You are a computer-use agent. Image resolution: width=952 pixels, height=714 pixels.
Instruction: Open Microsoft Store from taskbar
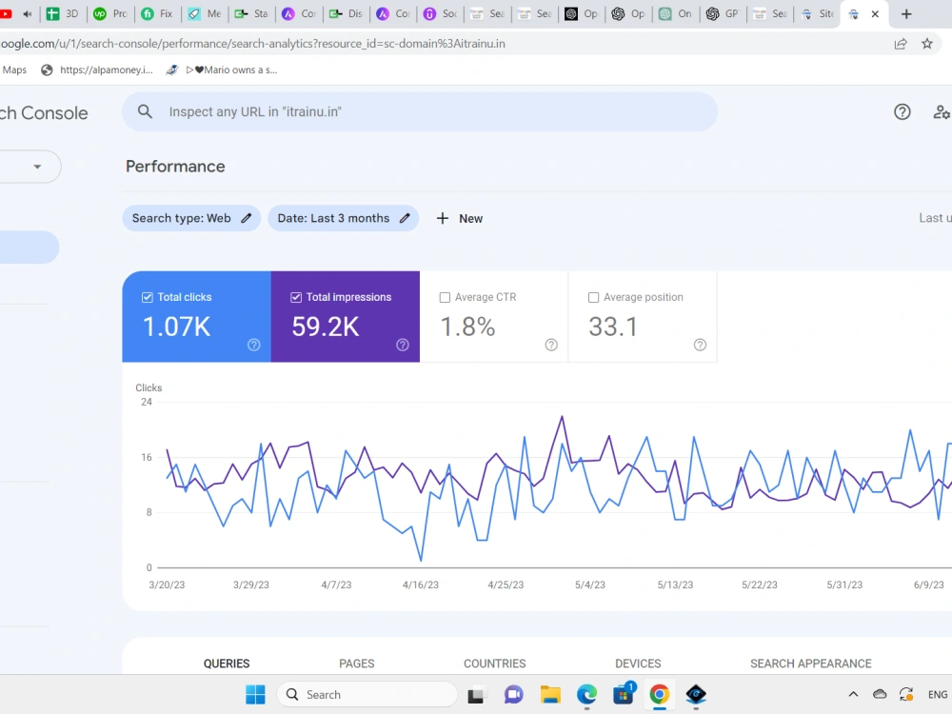click(x=624, y=694)
